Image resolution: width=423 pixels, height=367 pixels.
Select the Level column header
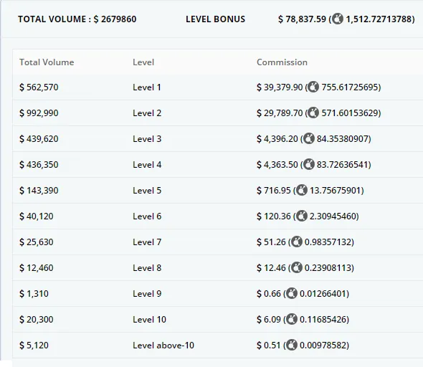pos(143,62)
